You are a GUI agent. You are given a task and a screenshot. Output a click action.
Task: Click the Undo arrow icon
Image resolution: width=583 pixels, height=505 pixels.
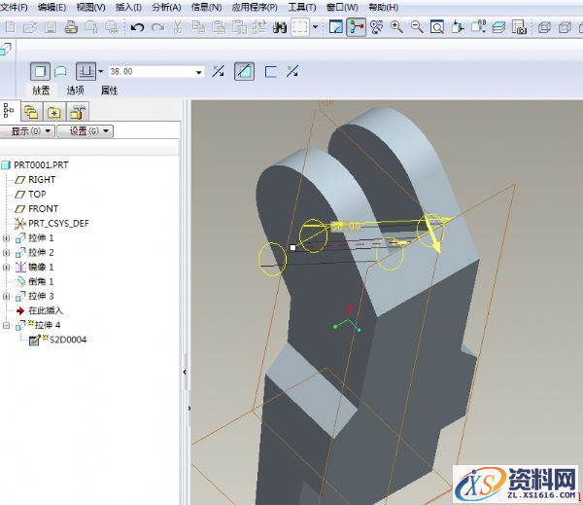(x=137, y=27)
